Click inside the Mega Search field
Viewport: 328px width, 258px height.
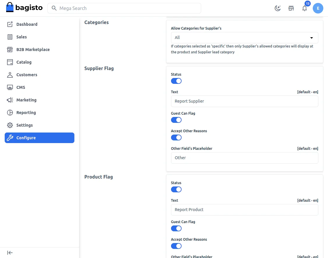tap(124, 8)
